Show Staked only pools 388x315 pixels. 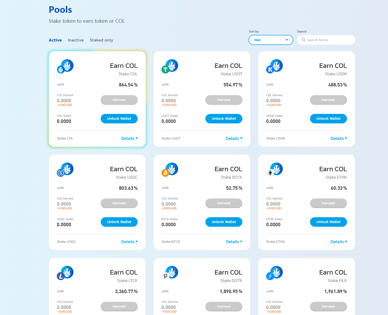(x=101, y=40)
